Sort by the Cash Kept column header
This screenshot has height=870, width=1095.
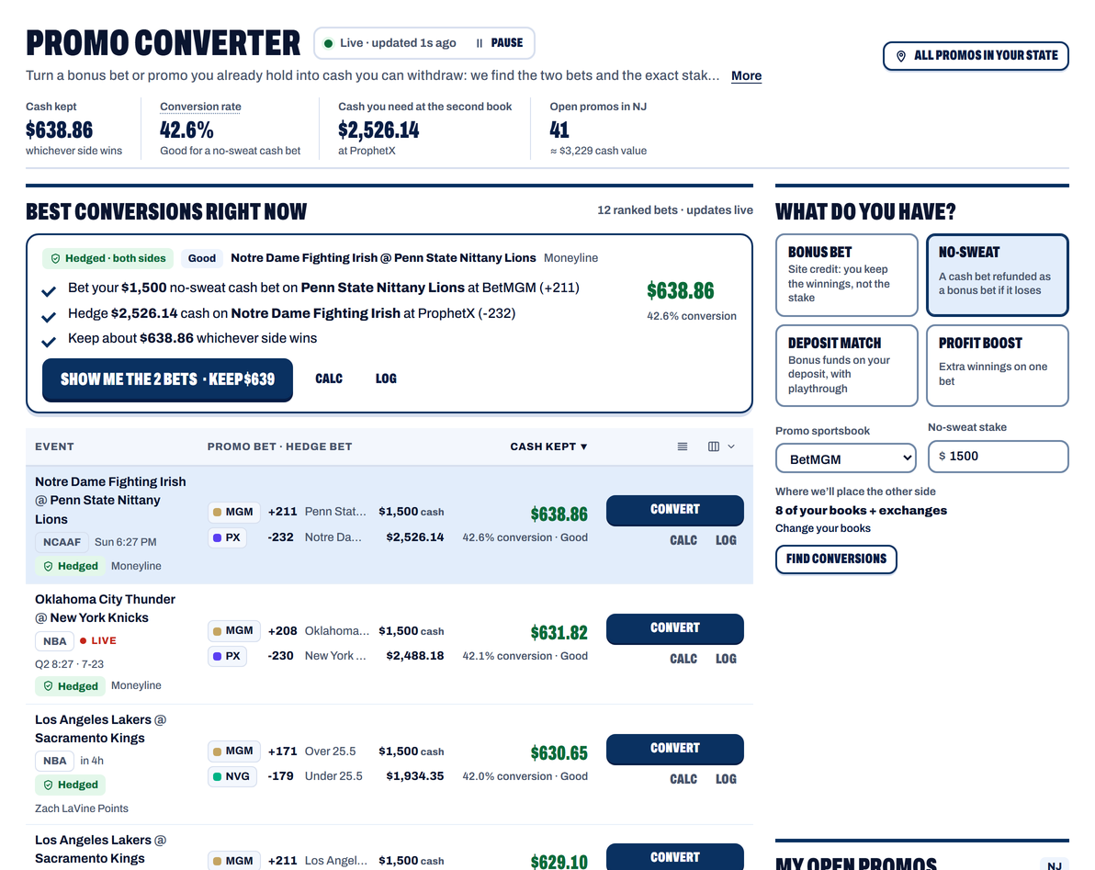pyautogui.click(x=548, y=446)
